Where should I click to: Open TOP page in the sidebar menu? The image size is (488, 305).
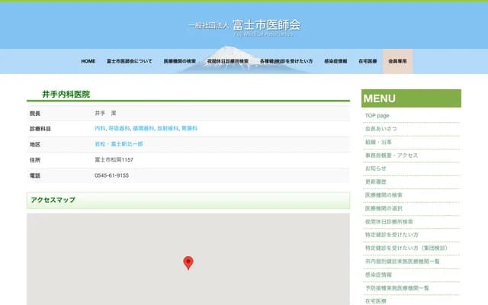(x=377, y=115)
